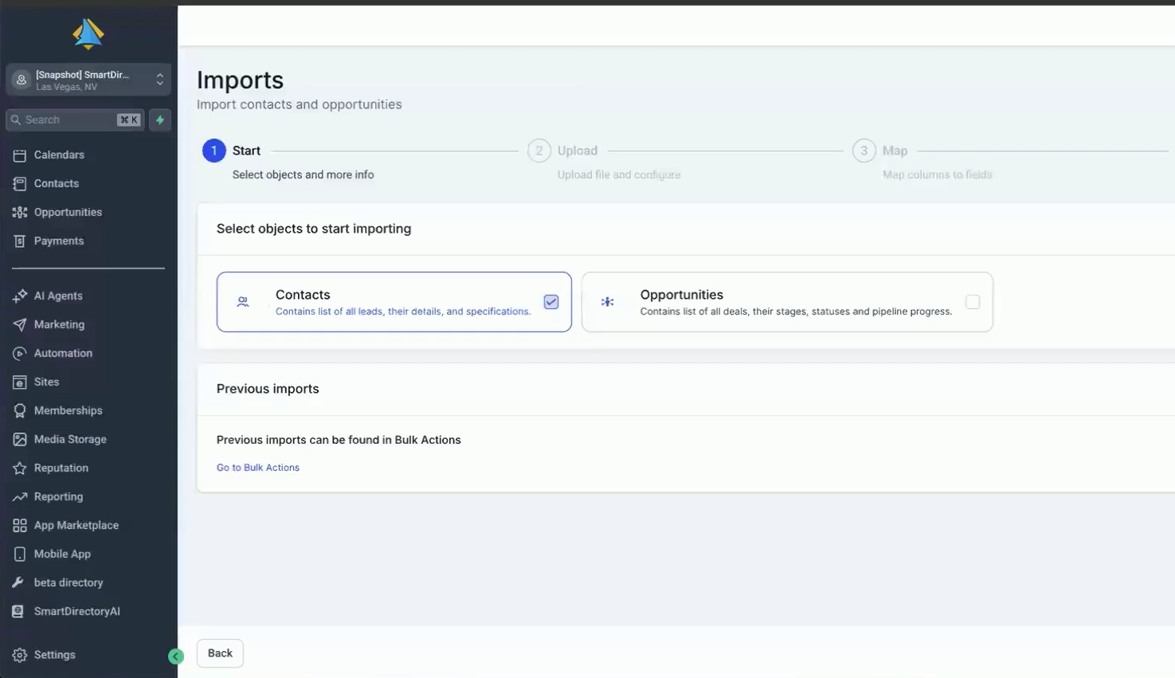Click Go to Bulk Actions

(x=257, y=467)
